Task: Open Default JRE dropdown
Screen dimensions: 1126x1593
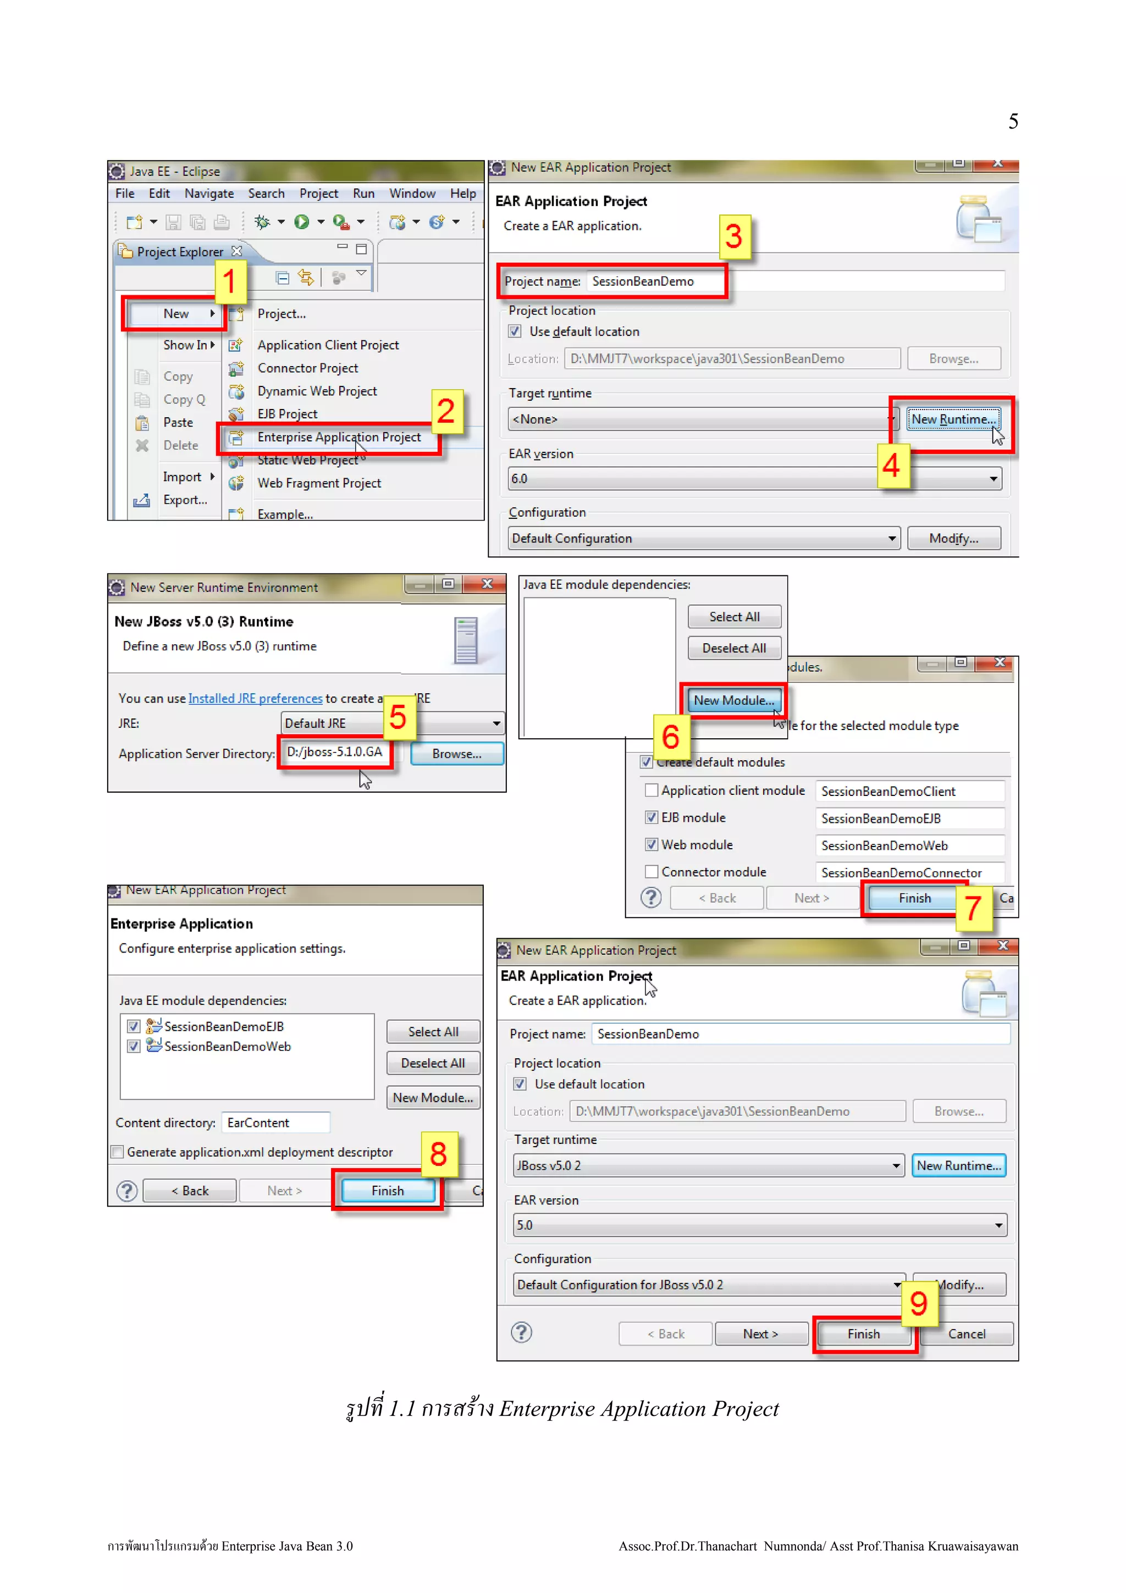Action: 393,723
